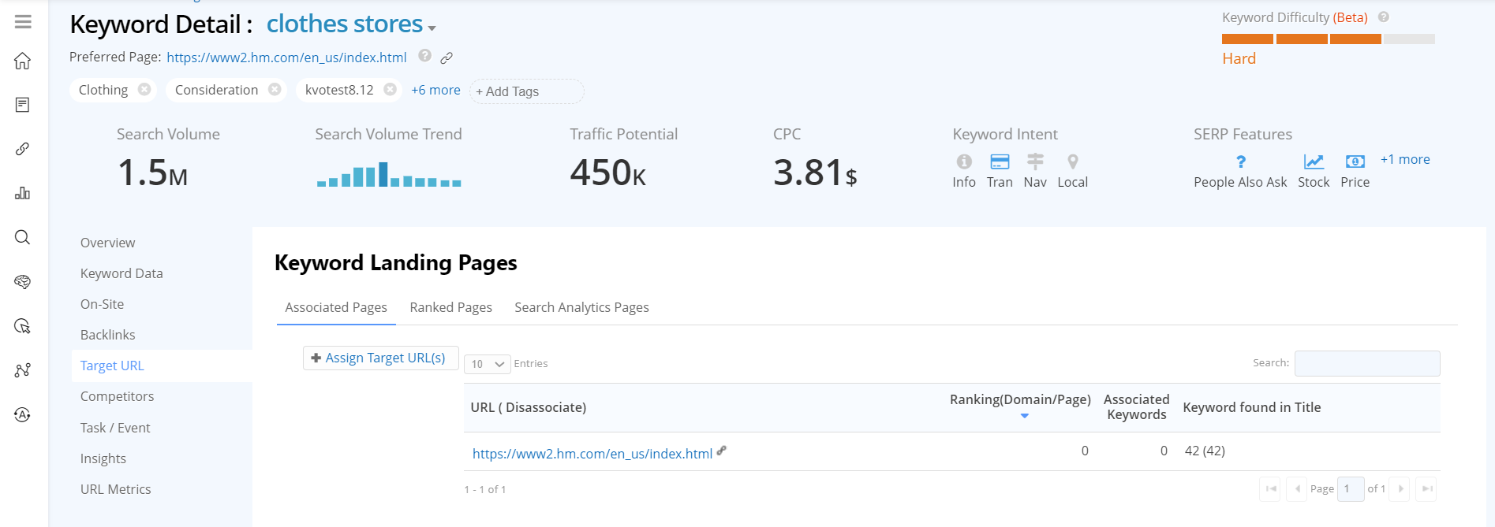1495x527 pixels.
Task: Expand the +6 more tags
Action: 435,90
